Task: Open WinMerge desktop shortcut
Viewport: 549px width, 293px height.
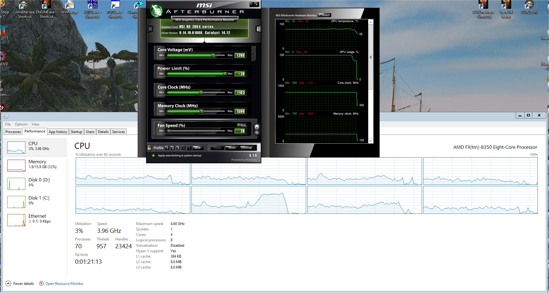Action: tap(69, 8)
